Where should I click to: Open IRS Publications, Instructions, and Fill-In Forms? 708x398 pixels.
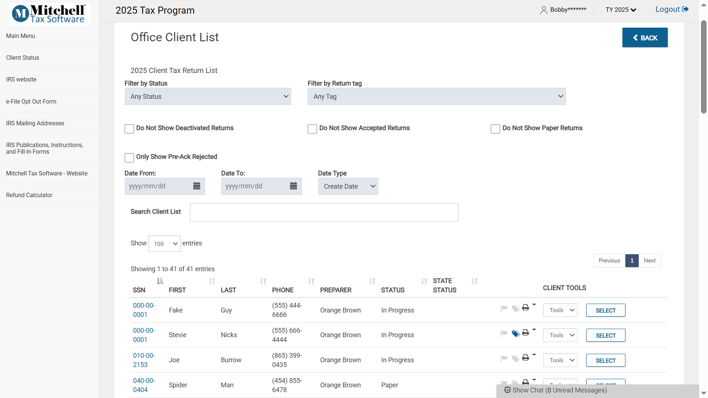tap(49, 148)
